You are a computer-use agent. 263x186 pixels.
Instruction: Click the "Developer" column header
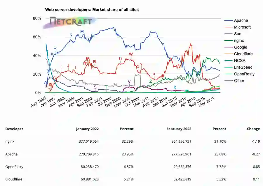[14, 129]
